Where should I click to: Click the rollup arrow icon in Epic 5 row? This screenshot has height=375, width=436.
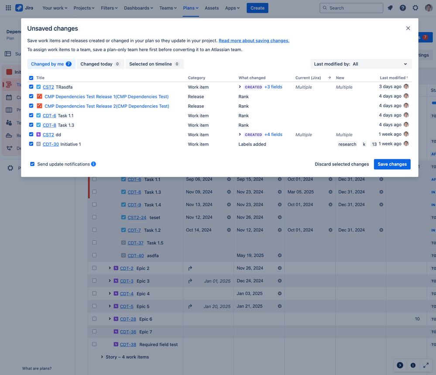point(190,306)
